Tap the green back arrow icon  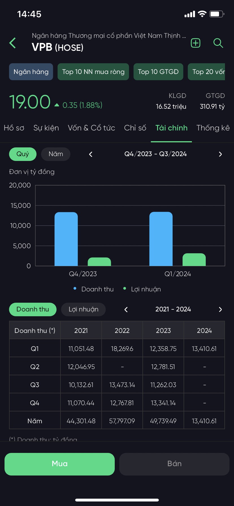click(13, 43)
